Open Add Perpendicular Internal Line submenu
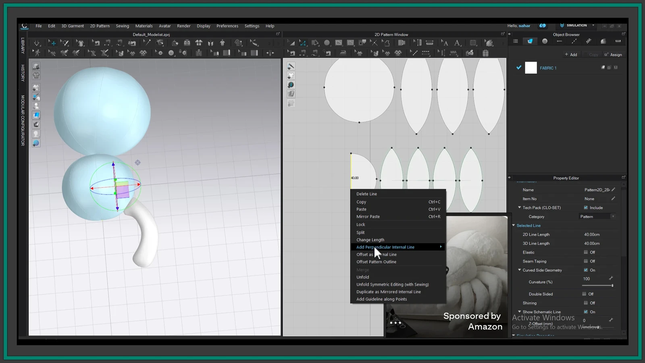Image resolution: width=645 pixels, height=363 pixels. (x=398, y=247)
